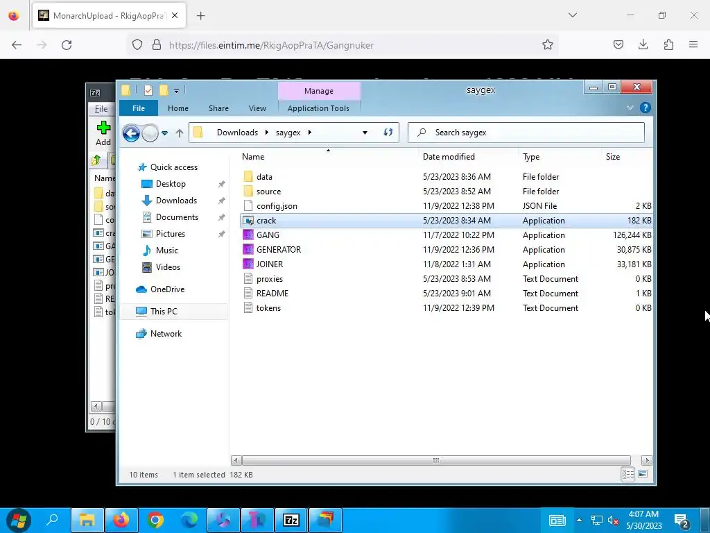Sort by Size column header

coord(613,157)
